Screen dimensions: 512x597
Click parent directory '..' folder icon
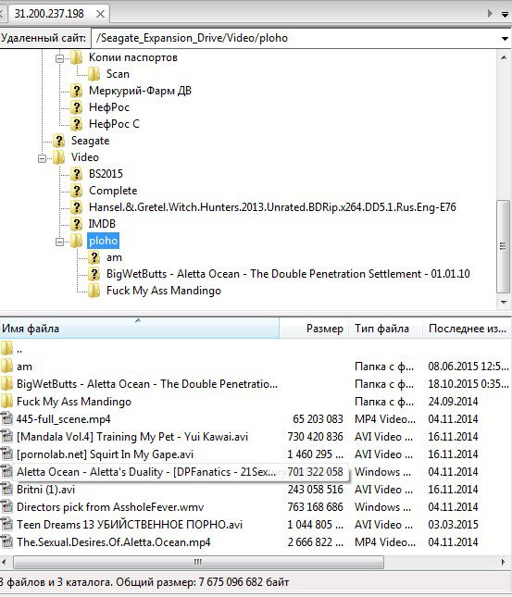tap(6, 348)
